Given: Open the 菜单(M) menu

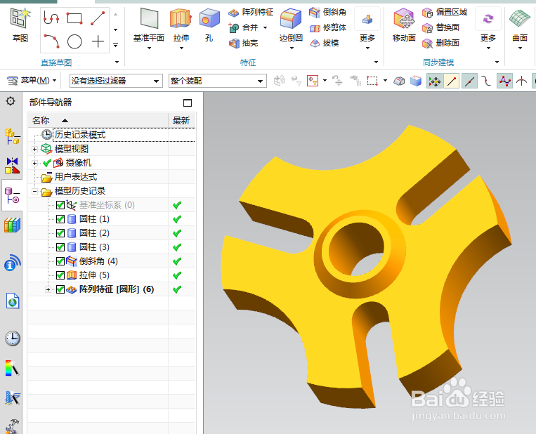Looking at the screenshot, I should [x=32, y=81].
